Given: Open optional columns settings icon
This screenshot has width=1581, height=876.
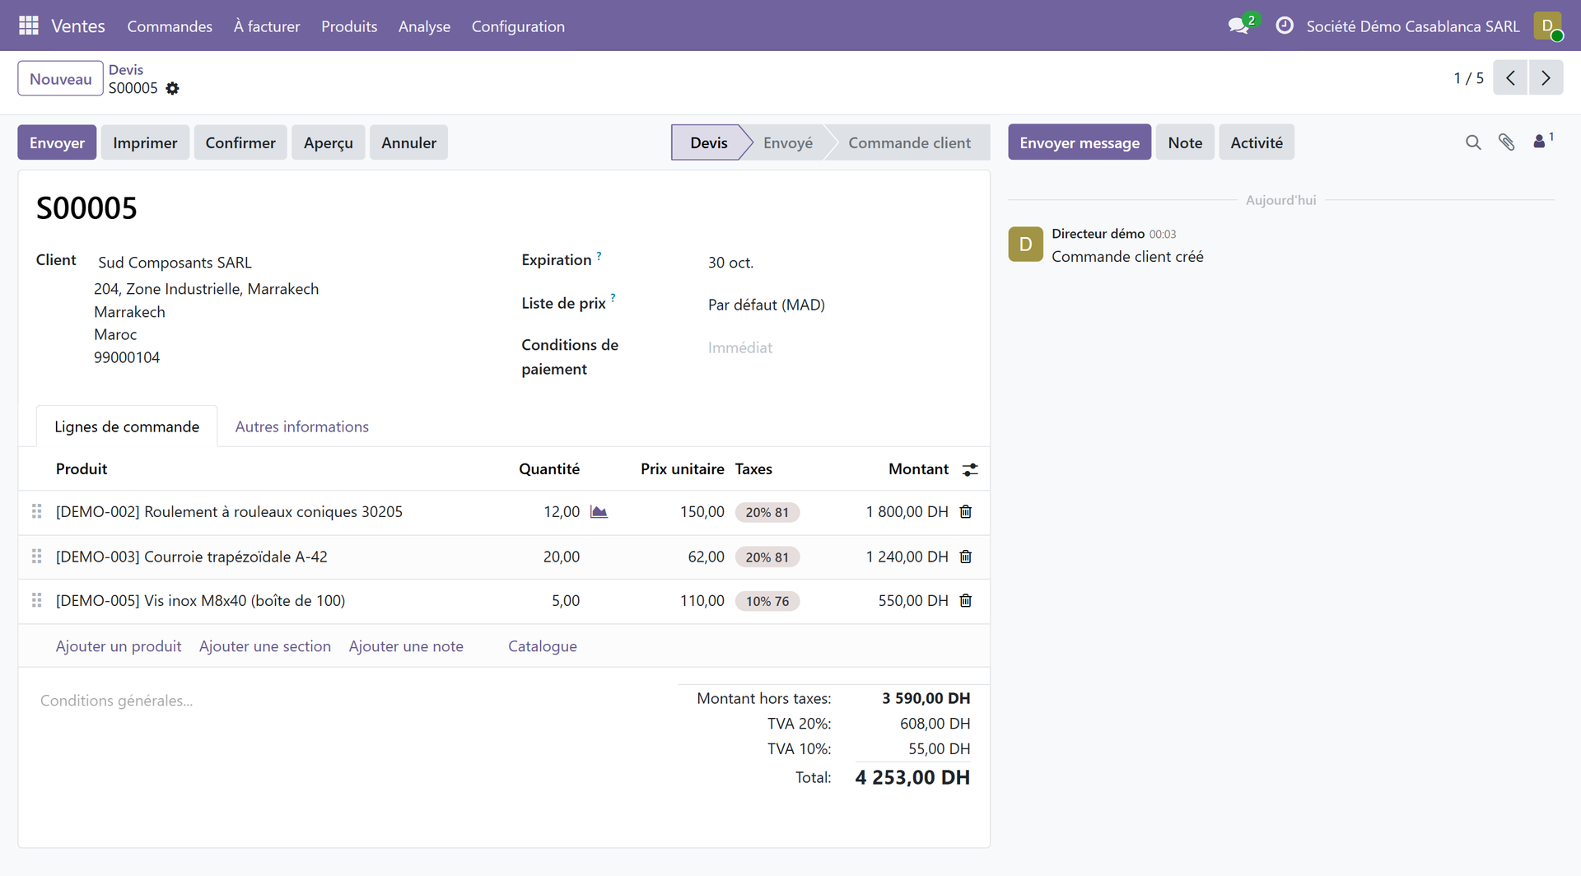Looking at the screenshot, I should [x=970, y=469].
